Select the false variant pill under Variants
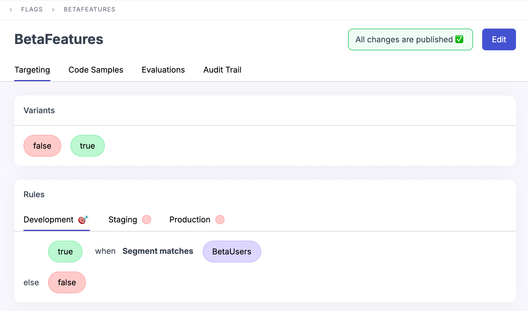Image resolution: width=528 pixels, height=311 pixels. point(42,146)
